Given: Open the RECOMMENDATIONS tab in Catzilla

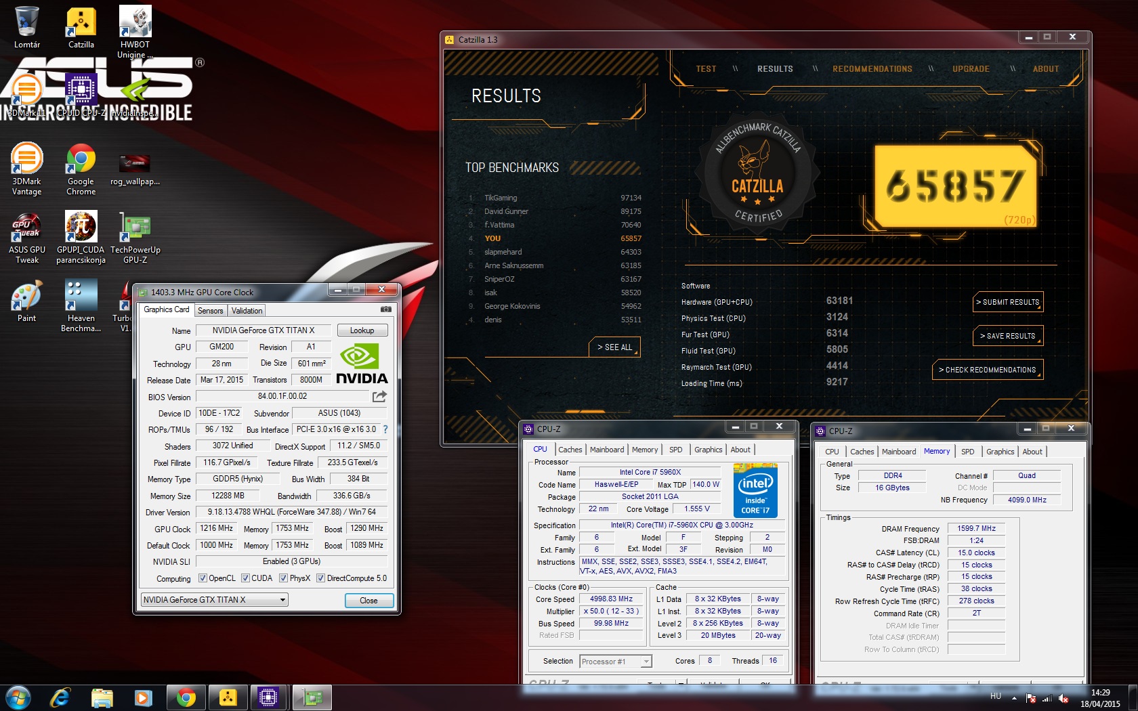Looking at the screenshot, I should [x=872, y=69].
